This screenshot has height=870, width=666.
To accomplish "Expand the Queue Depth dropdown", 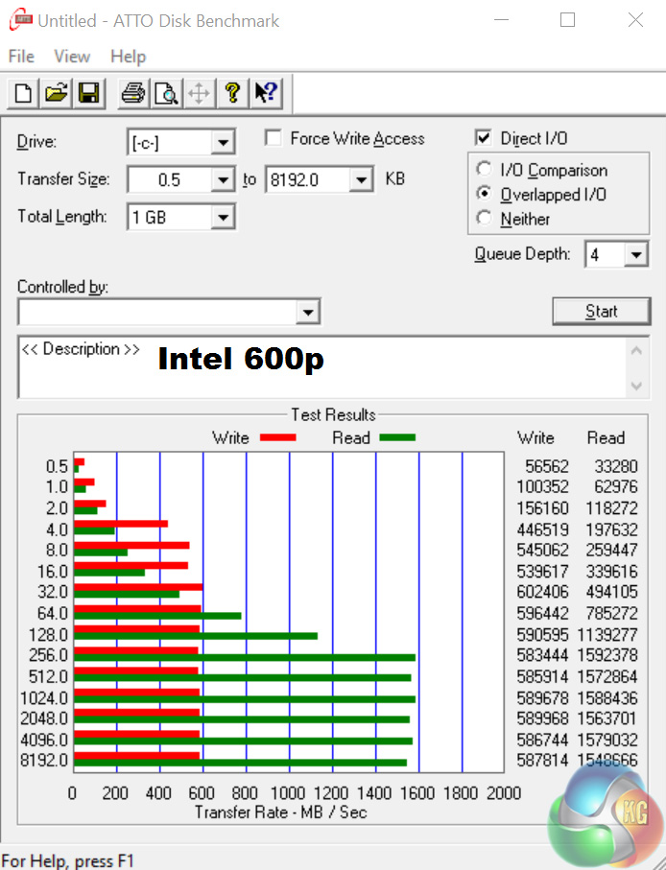I will (636, 255).
